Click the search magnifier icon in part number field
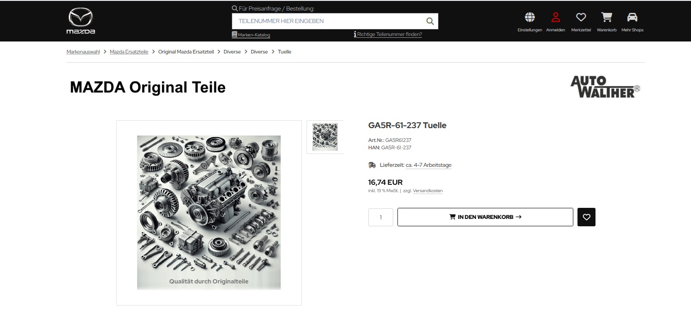This screenshot has height=318, width=691. [x=430, y=21]
